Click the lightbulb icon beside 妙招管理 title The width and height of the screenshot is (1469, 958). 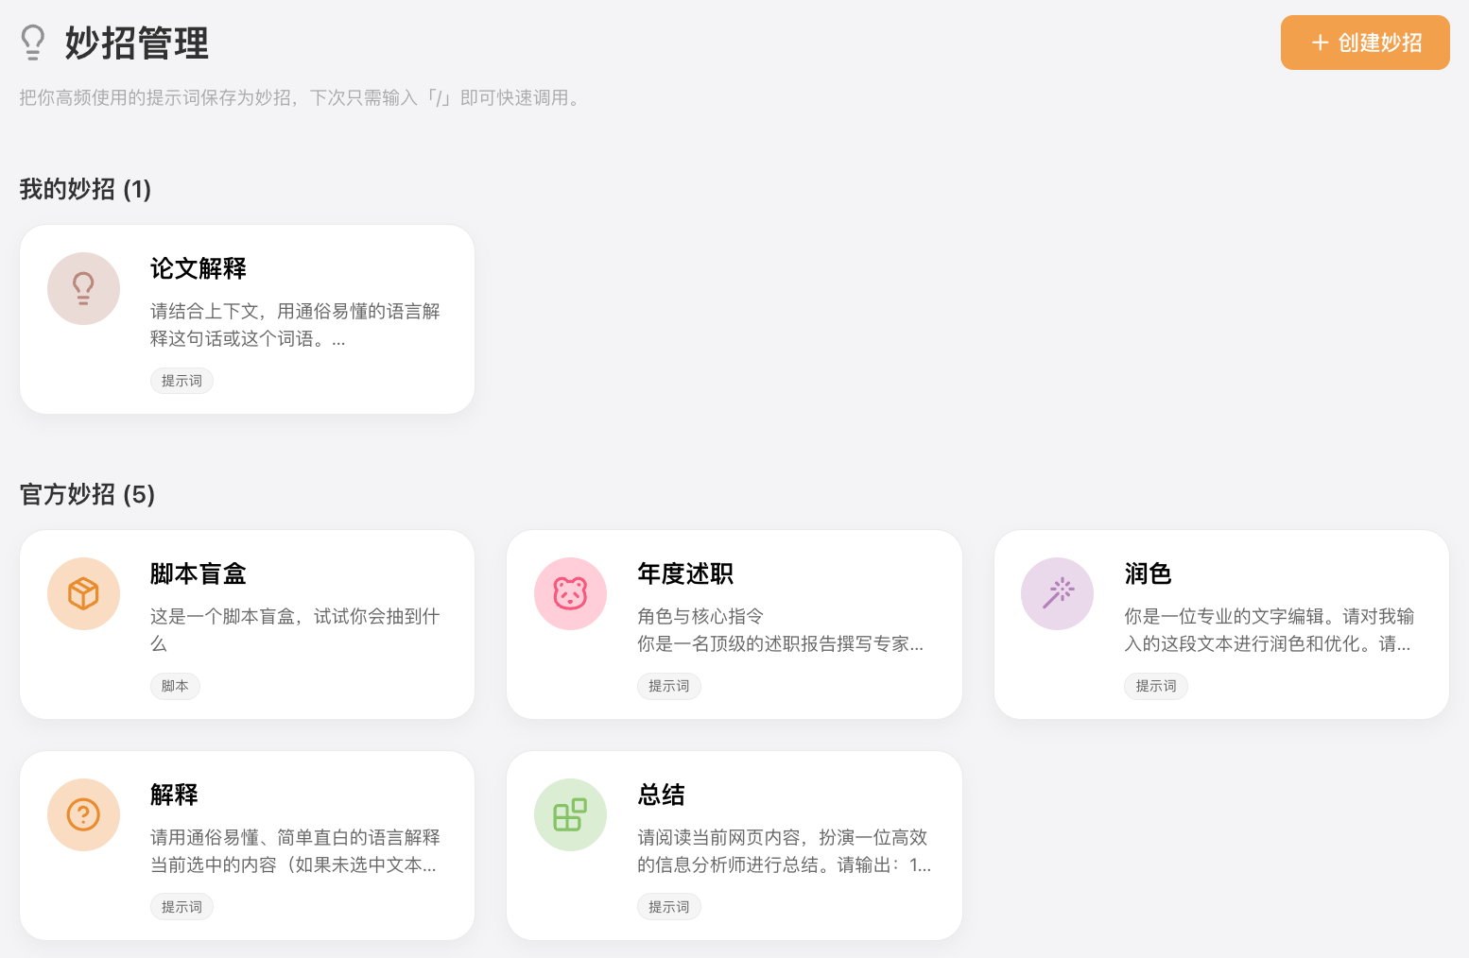33,42
